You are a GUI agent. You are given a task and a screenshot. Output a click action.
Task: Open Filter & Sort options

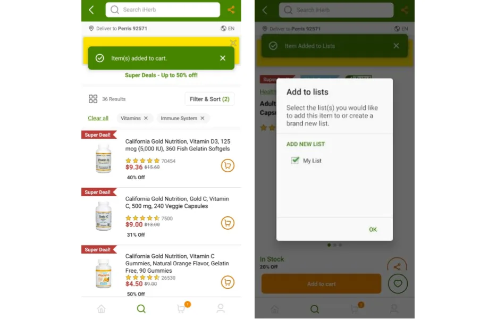(209, 99)
